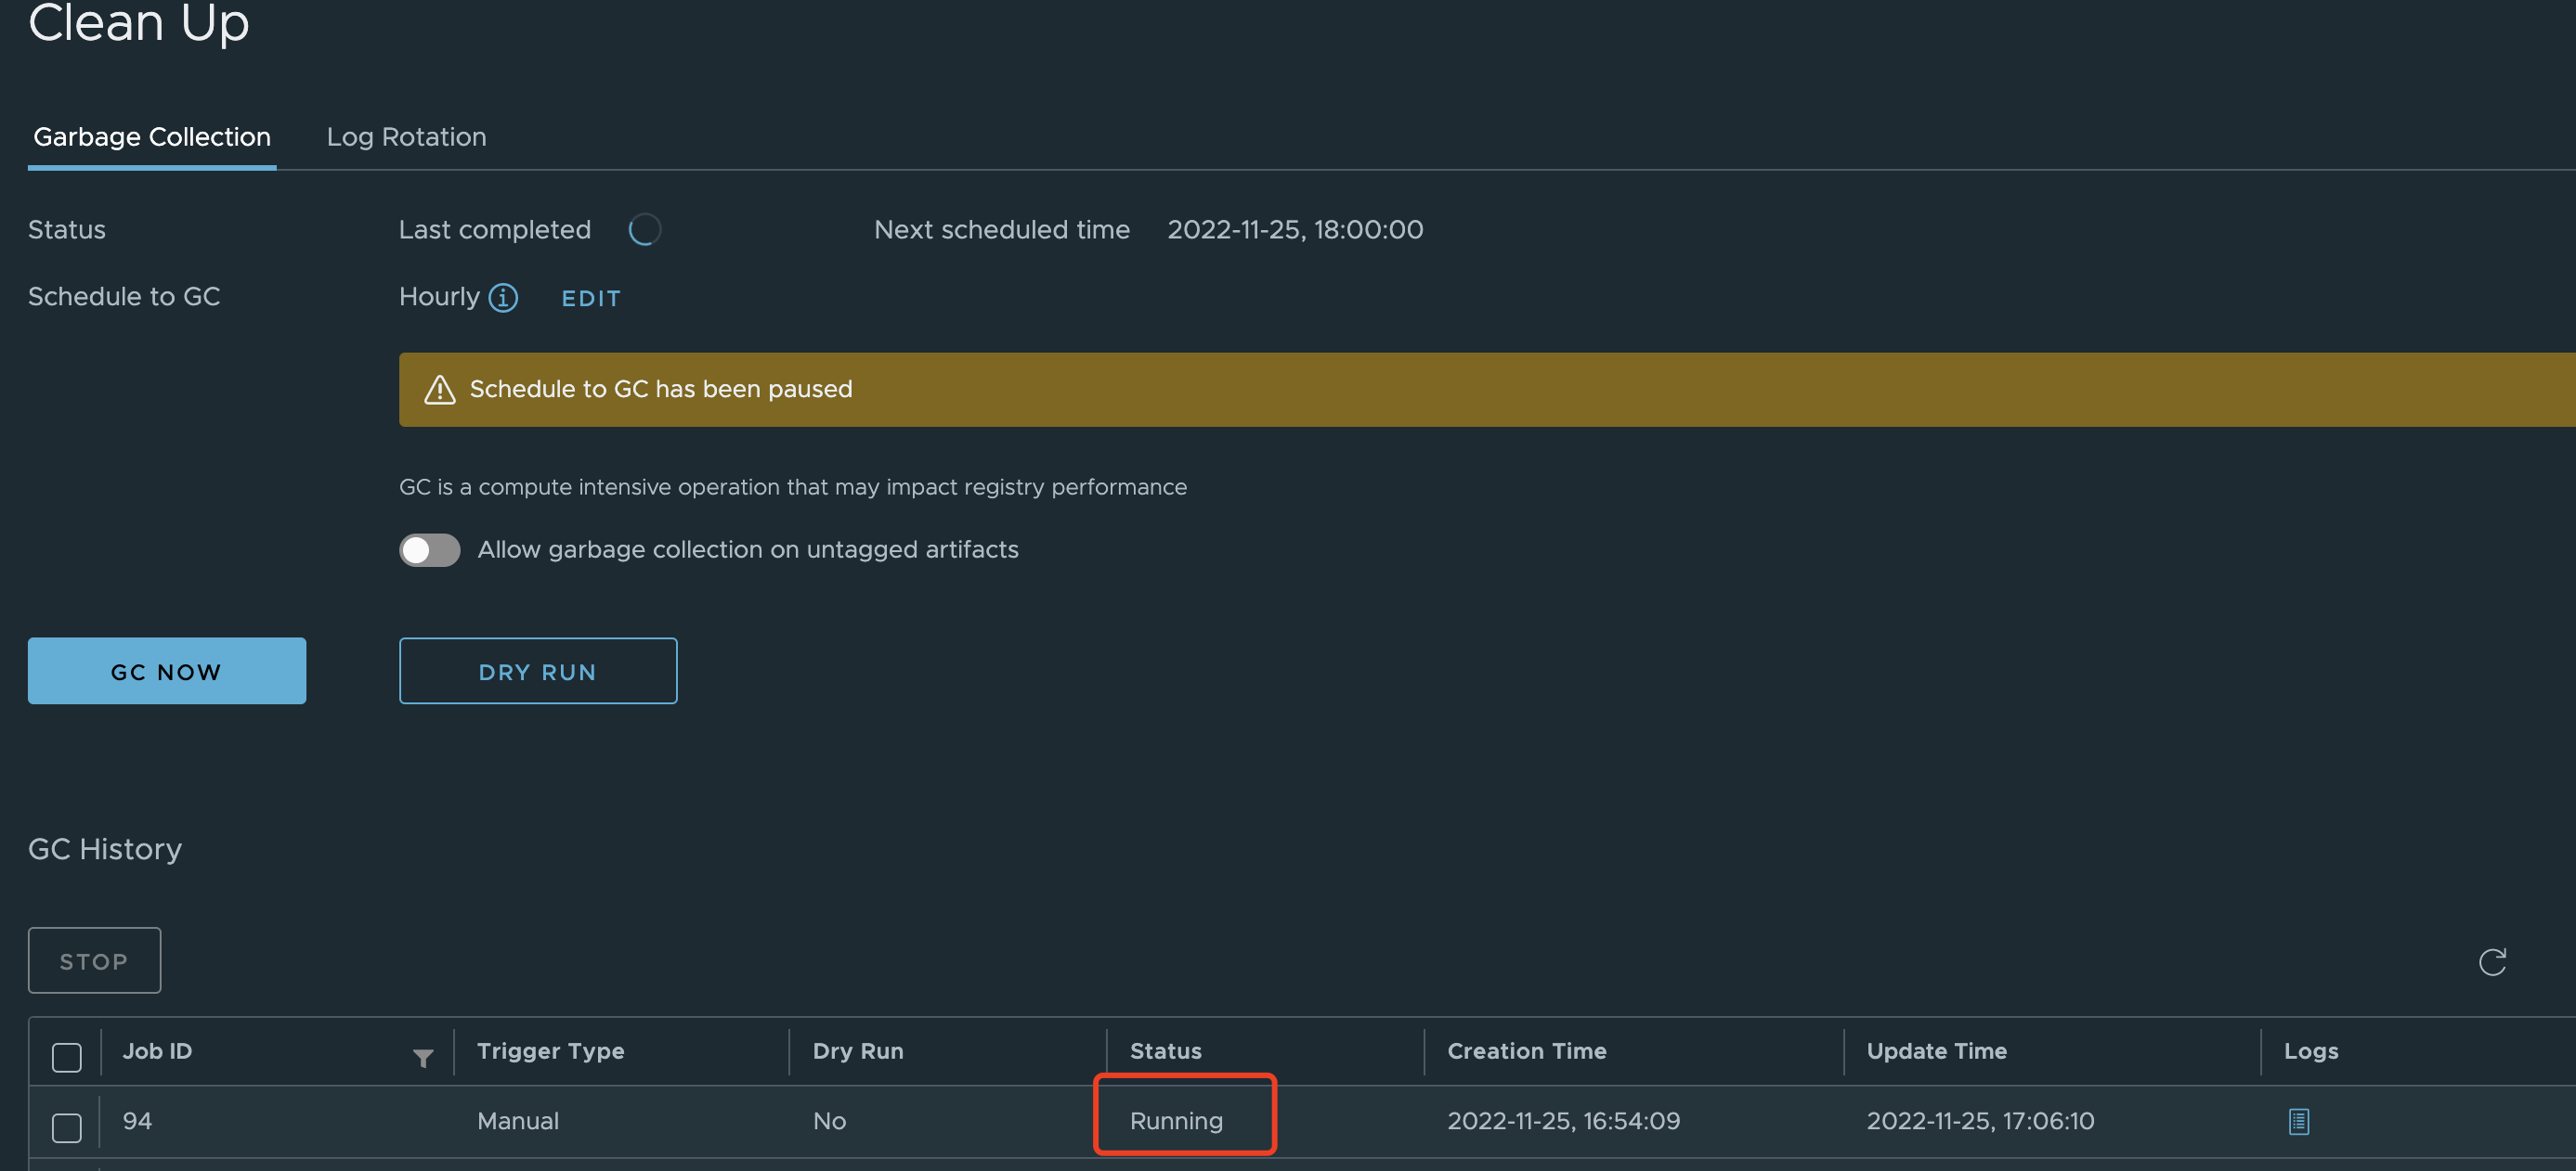Open the Job ID filter icon
Viewport: 2576px width, 1171px height.
point(423,1057)
